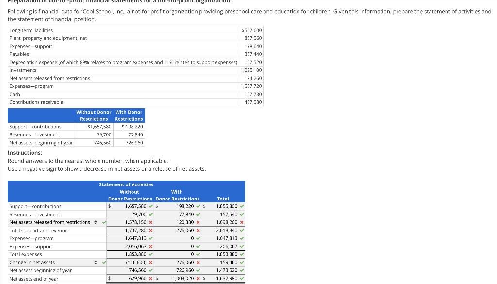
Task: Click the 'Cash' row label
Action: pos(15,95)
